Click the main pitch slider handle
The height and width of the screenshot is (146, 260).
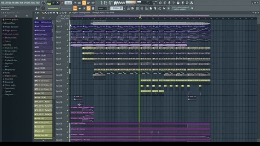tap(59, 8)
